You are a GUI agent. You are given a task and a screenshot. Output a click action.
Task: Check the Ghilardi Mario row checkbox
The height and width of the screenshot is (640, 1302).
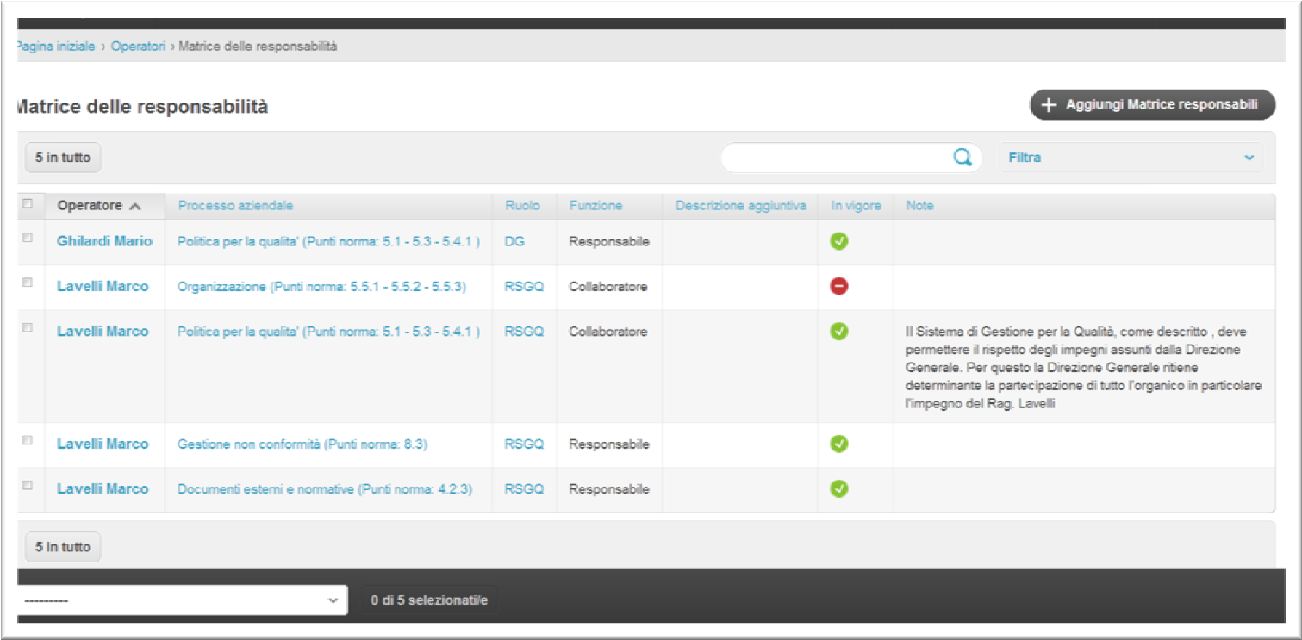coord(28,238)
